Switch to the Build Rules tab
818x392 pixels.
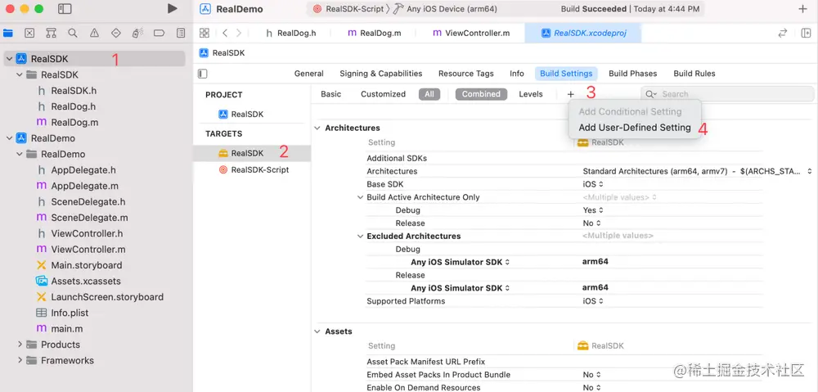694,74
